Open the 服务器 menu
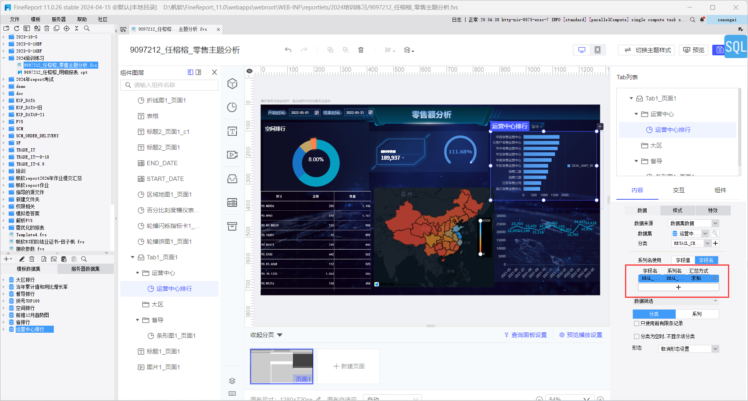 [x=59, y=19]
